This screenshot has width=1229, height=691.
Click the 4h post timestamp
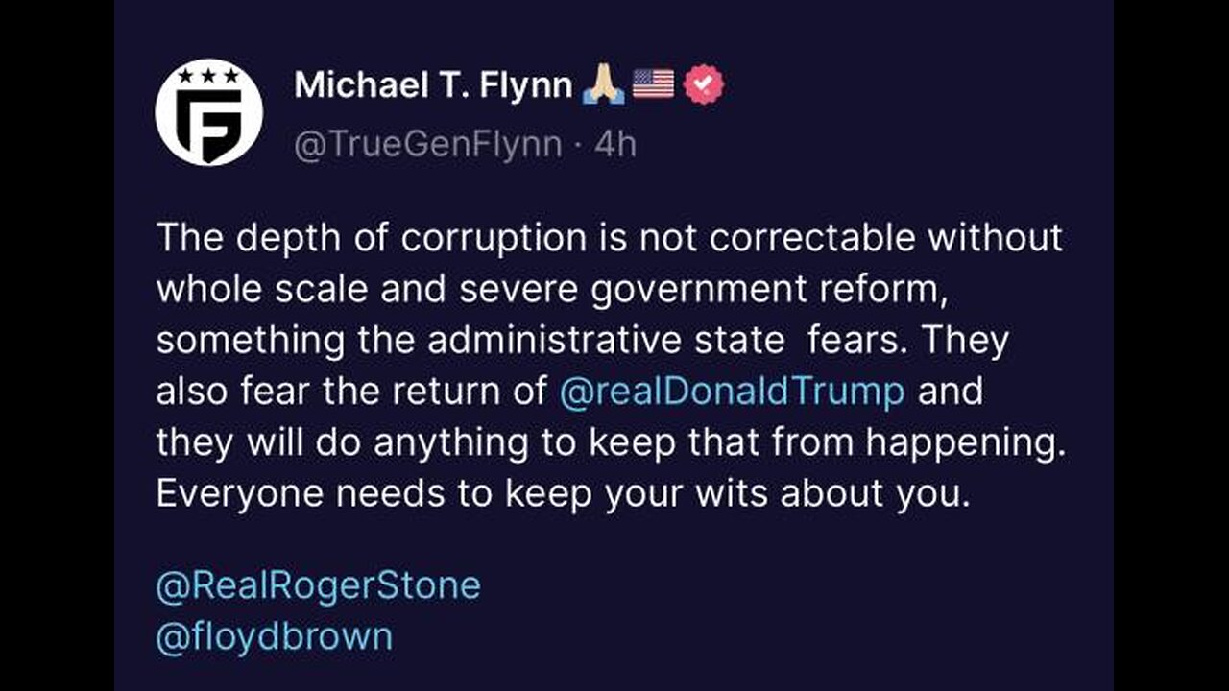(615, 144)
